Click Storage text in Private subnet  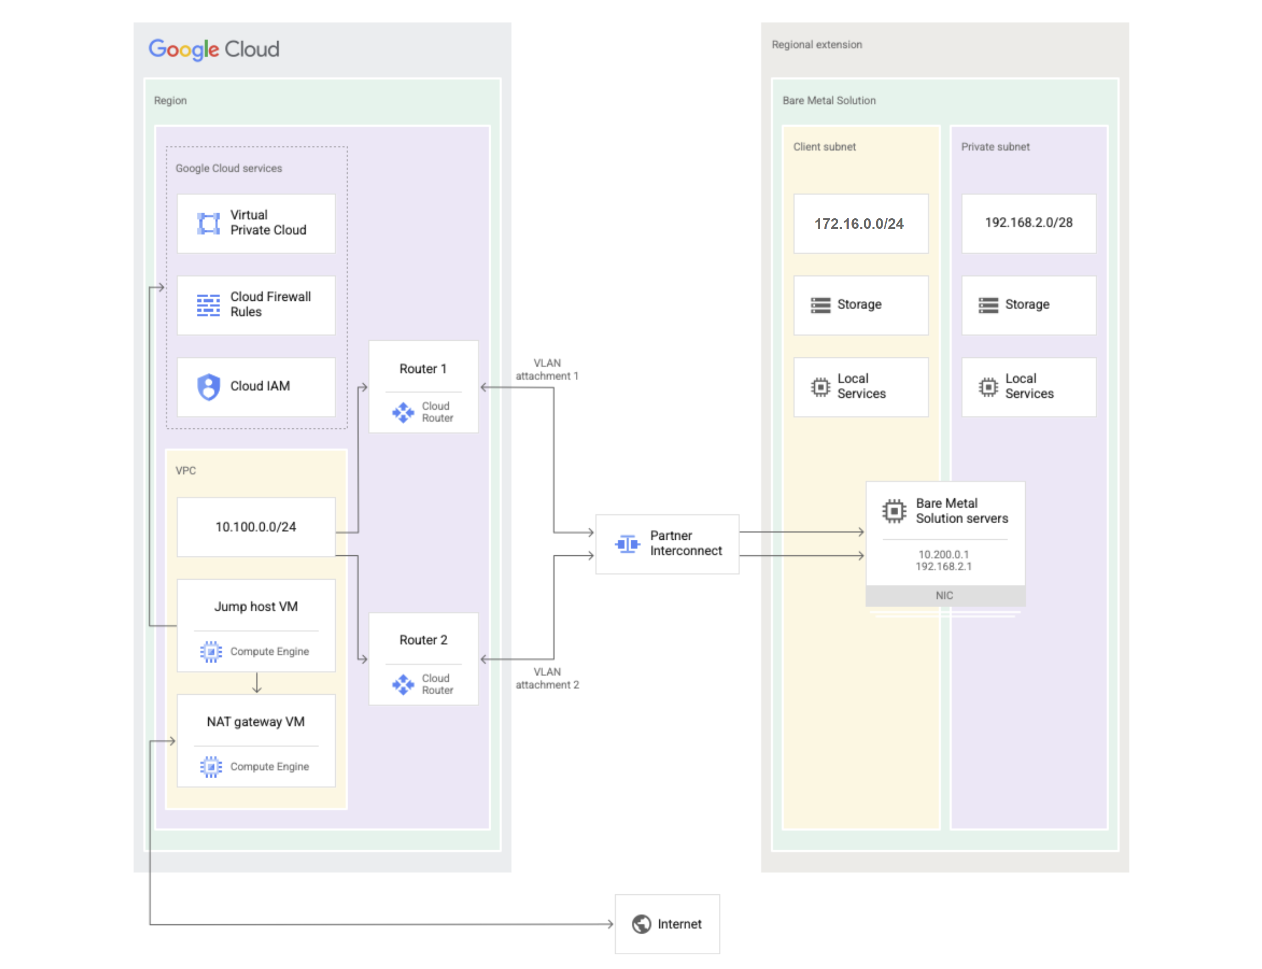[x=1027, y=305]
